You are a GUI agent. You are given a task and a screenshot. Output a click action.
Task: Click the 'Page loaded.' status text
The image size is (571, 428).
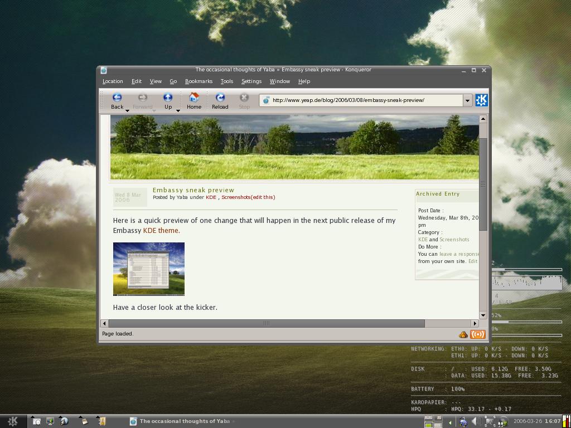coord(118,334)
